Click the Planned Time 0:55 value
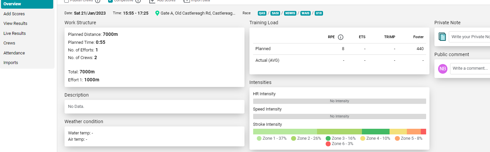The image size is (490, 152). point(100,42)
